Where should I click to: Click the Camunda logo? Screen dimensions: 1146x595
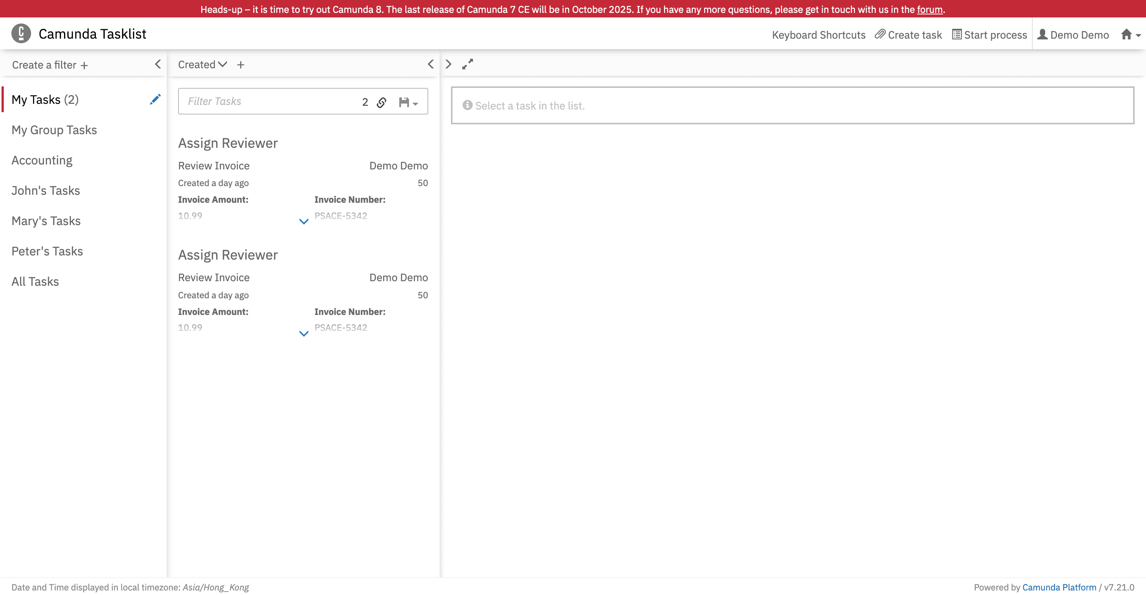(x=20, y=33)
